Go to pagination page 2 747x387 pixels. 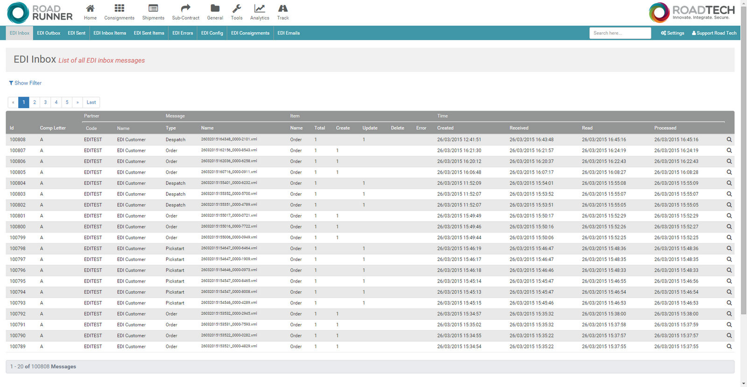35,102
